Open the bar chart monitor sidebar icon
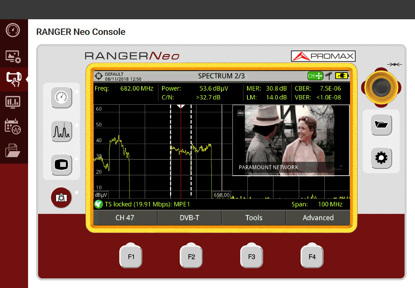 point(13,102)
